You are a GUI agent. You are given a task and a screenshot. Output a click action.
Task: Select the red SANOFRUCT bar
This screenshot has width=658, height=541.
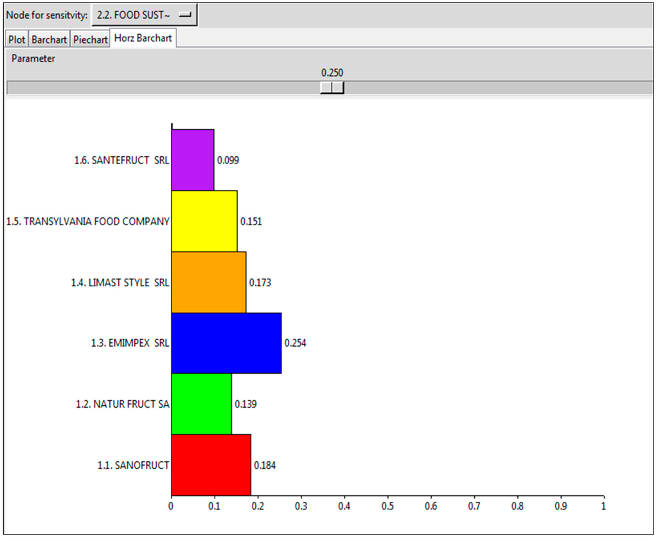point(211,465)
